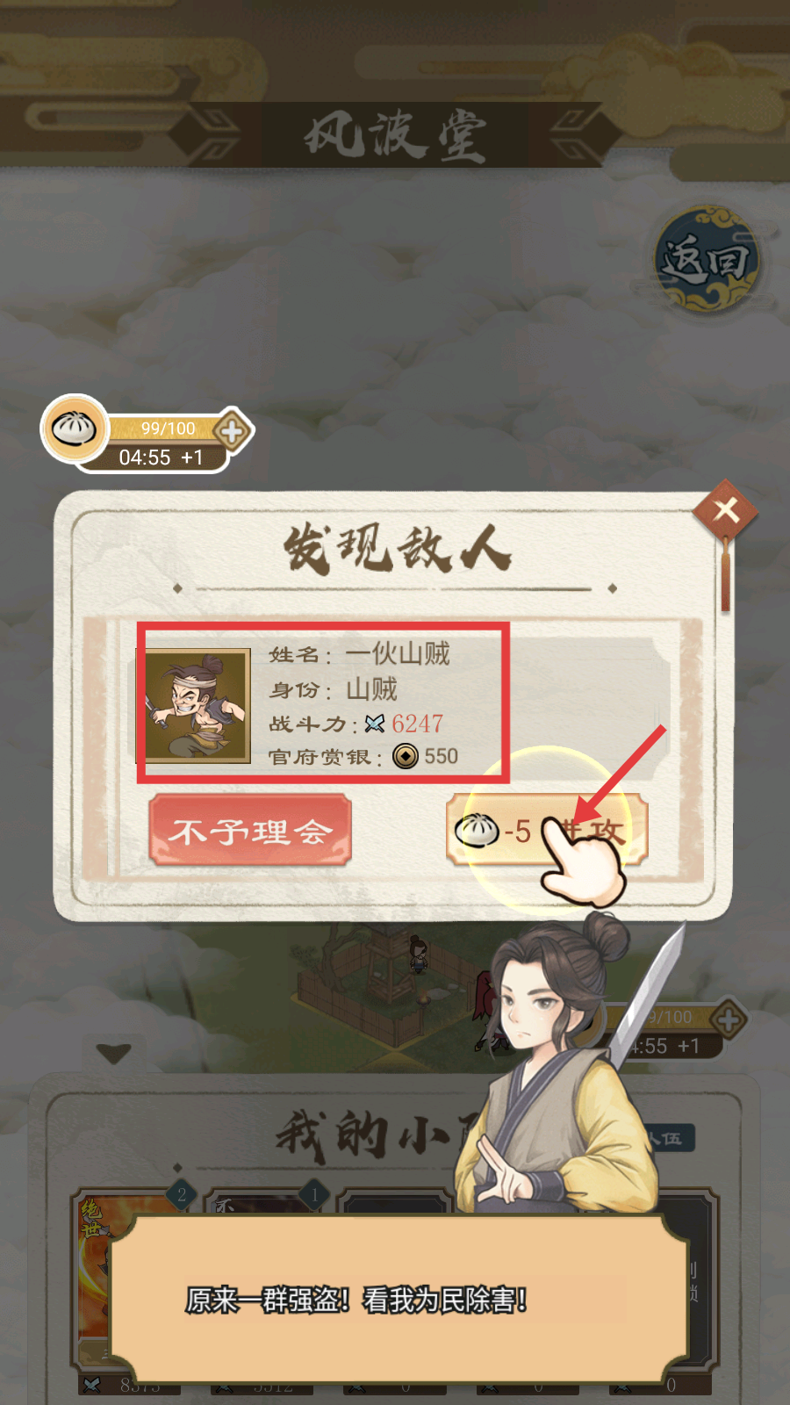The image size is (790, 1405).
Task: Click the -5 attack button
Action: click(547, 830)
